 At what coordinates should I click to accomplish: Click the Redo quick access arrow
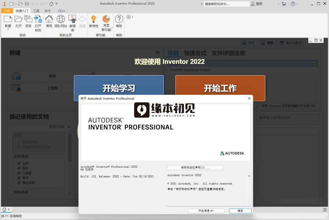tap(42, 4)
